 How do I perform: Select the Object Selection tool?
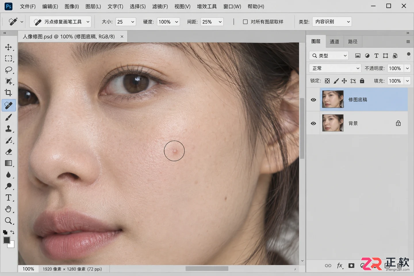[x=9, y=81]
